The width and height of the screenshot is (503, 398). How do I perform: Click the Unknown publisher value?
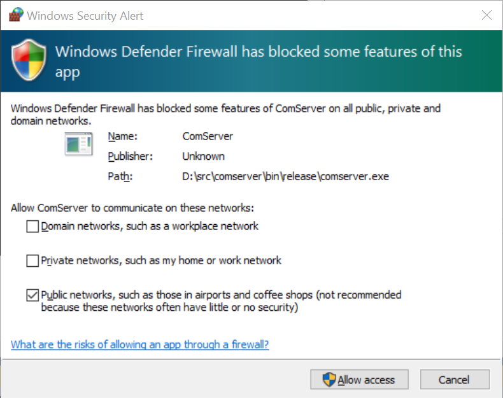[x=203, y=156]
